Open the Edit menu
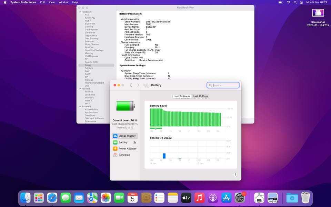 [42, 2]
